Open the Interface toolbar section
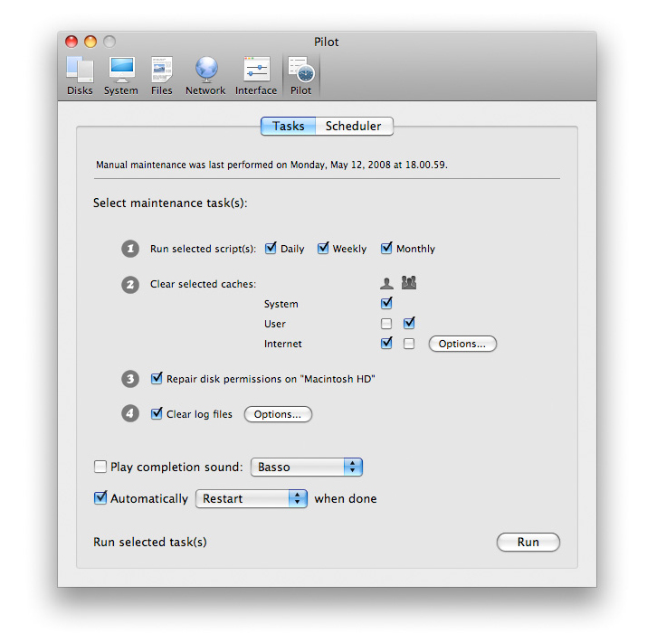The image size is (647, 633). click(256, 76)
